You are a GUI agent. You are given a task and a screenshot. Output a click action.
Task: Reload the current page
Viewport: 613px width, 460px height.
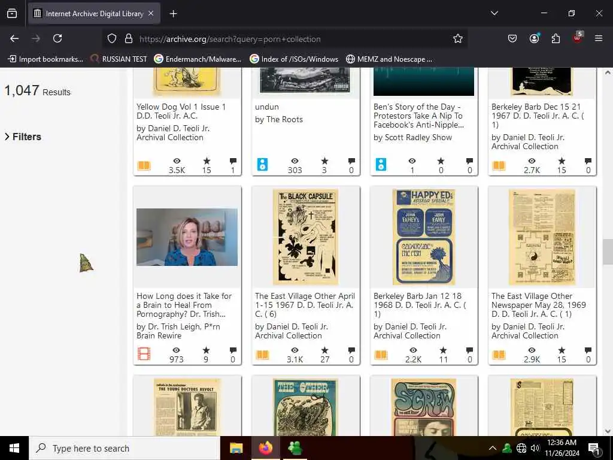(x=57, y=38)
